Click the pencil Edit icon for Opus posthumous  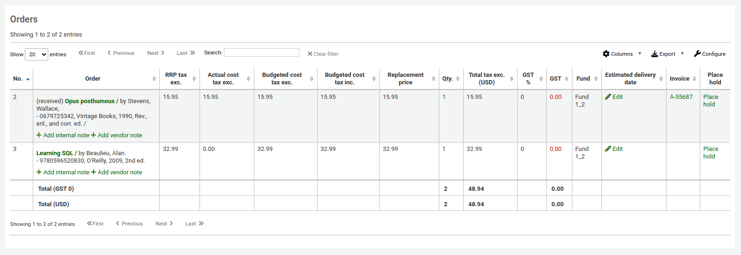click(x=608, y=97)
